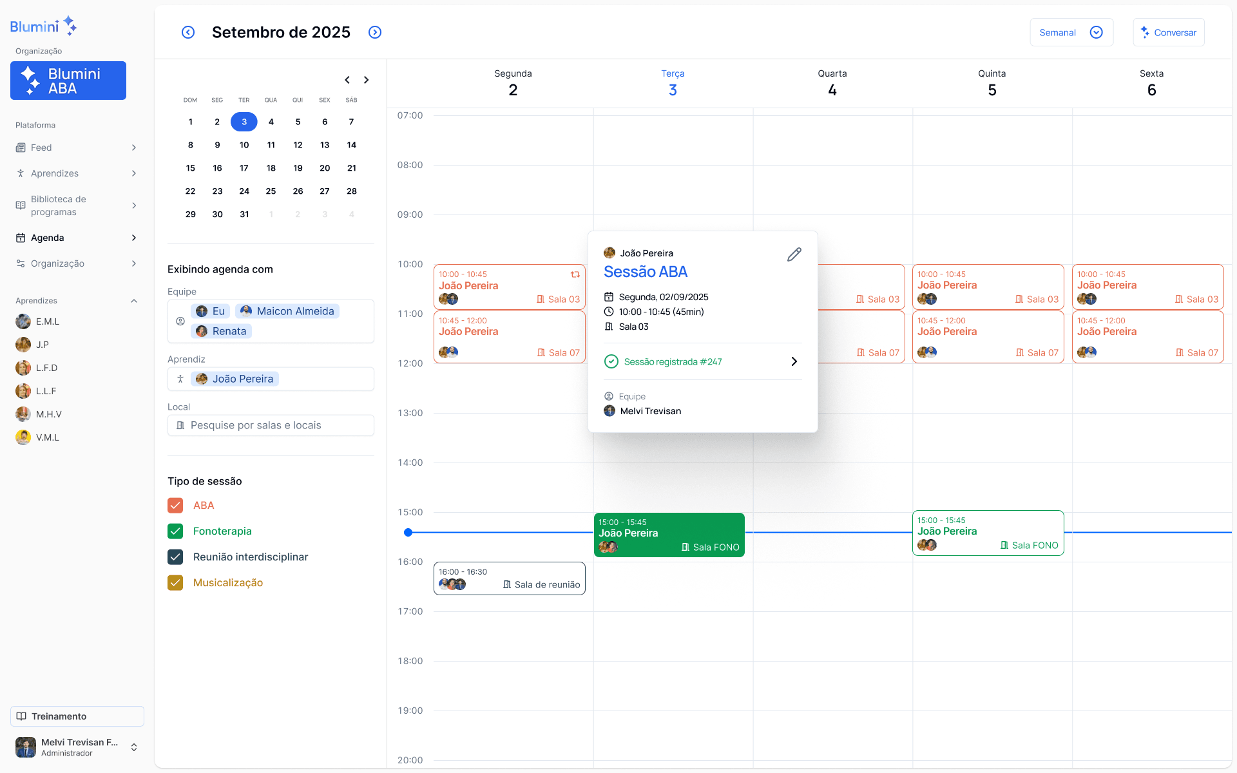Image resolution: width=1237 pixels, height=773 pixels.
Task: Collapse the Aprendizes sidebar list
Action: click(133, 300)
